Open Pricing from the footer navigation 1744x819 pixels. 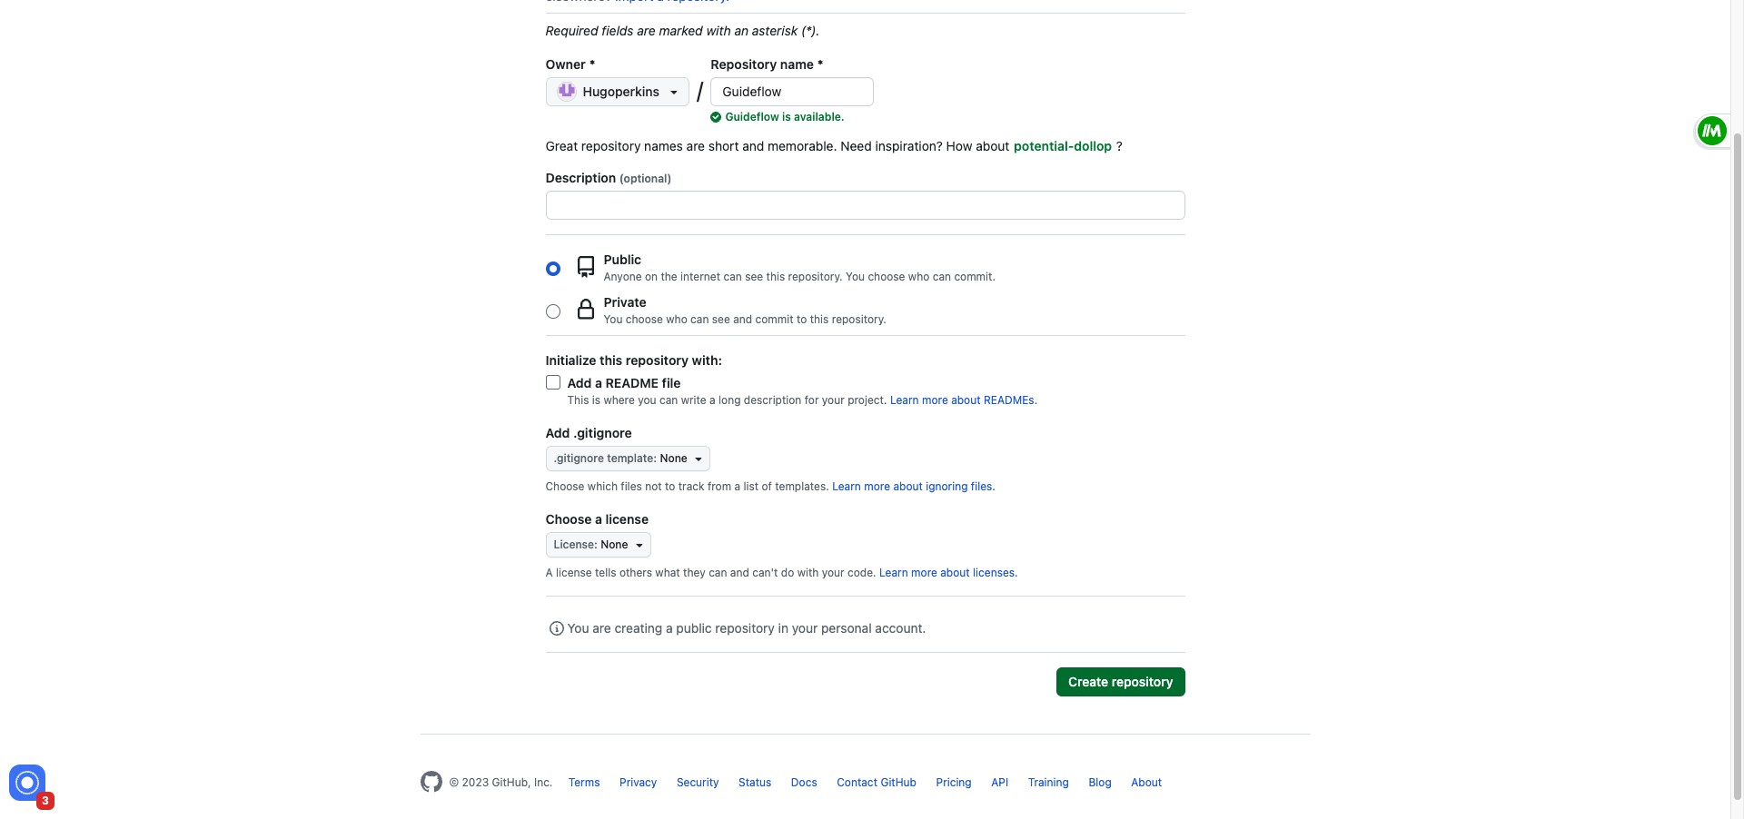953,782
